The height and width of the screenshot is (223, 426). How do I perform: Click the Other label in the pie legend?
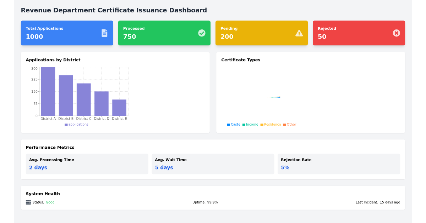click(x=291, y=124)
